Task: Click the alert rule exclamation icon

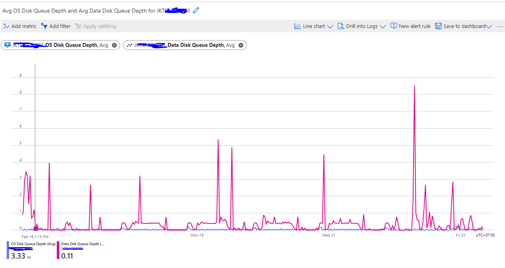Action: (393, 26)
